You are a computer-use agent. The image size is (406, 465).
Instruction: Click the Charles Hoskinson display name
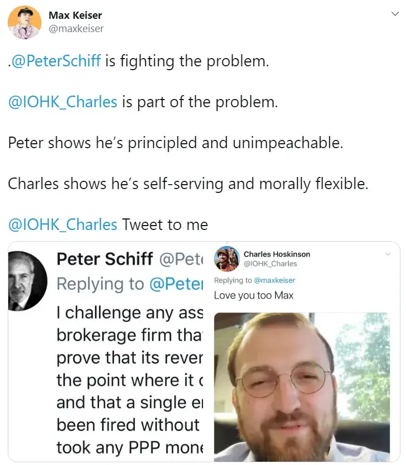click(277, 254)
